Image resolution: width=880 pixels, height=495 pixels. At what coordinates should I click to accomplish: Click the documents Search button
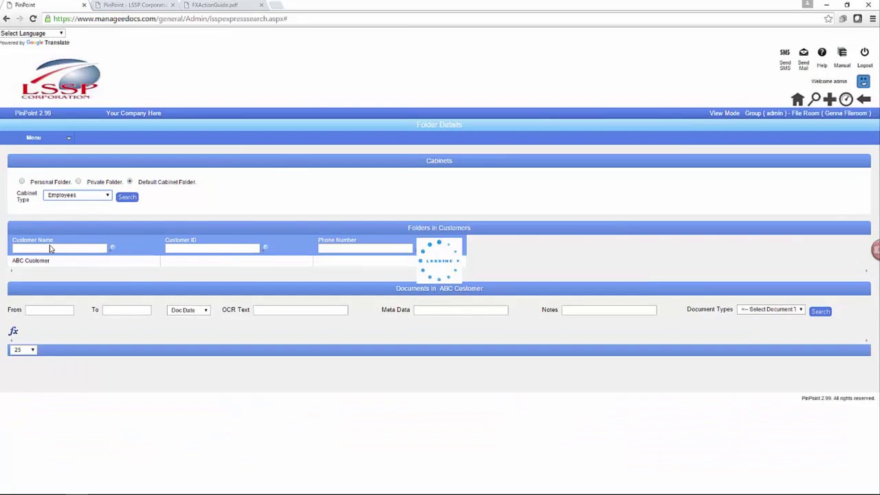pos(820,311)
